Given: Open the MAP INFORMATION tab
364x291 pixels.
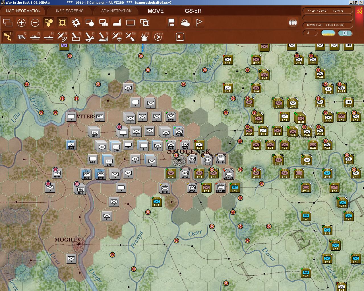Looking at the screenshot, I should (x=23, y=11).
